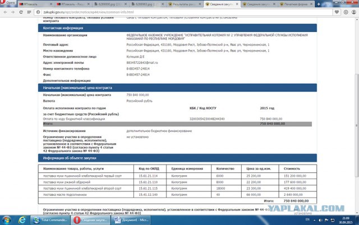This screenshot has width=359, height=225.
Task: Switch to the 6288983.jpg tab
Action: coord(148,4)
